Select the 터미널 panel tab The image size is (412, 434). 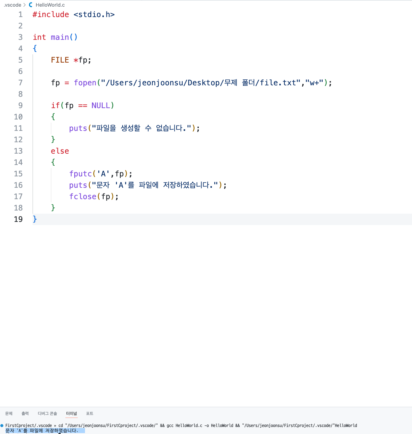[71, 413]
